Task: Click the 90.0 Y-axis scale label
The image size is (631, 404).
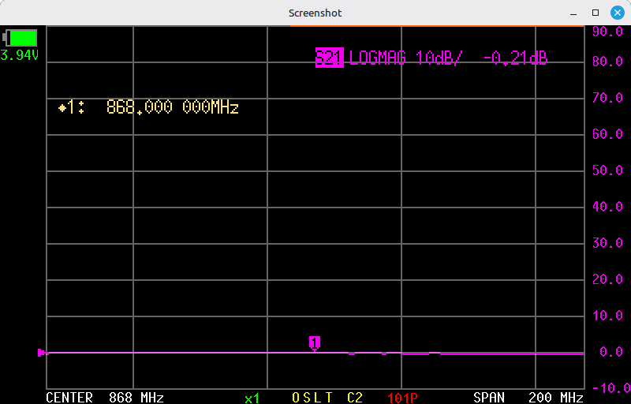Action: tap(607, 32)
